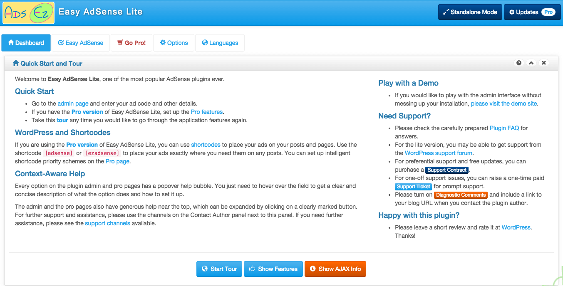Toggle the Diagnostic Comments badge
The image size is (563, 286).
[461, 195]
